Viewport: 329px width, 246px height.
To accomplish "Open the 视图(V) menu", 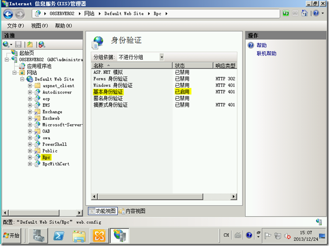I will click(39, 26).
